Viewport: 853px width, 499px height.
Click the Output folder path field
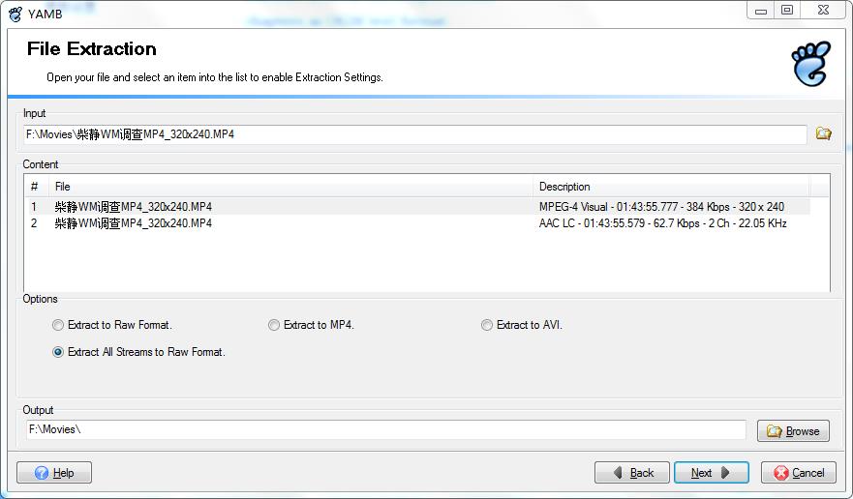click(386, 429)
